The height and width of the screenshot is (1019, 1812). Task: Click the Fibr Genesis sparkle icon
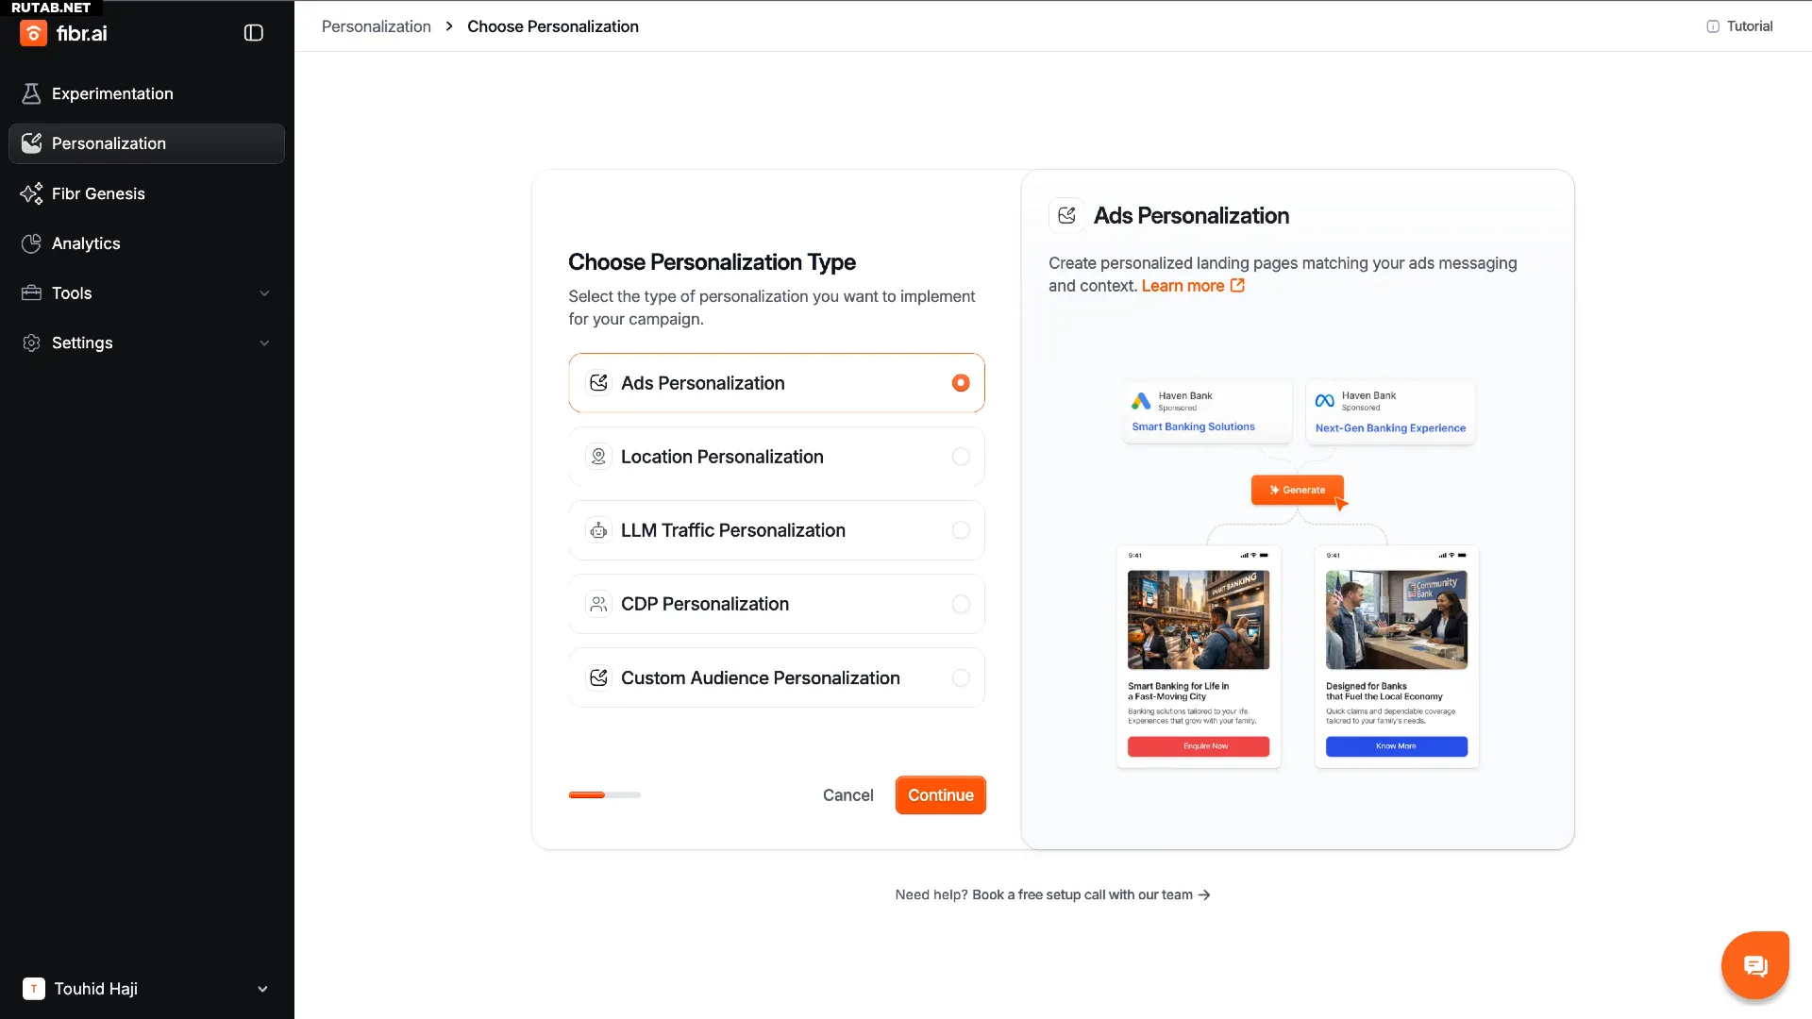31,193
